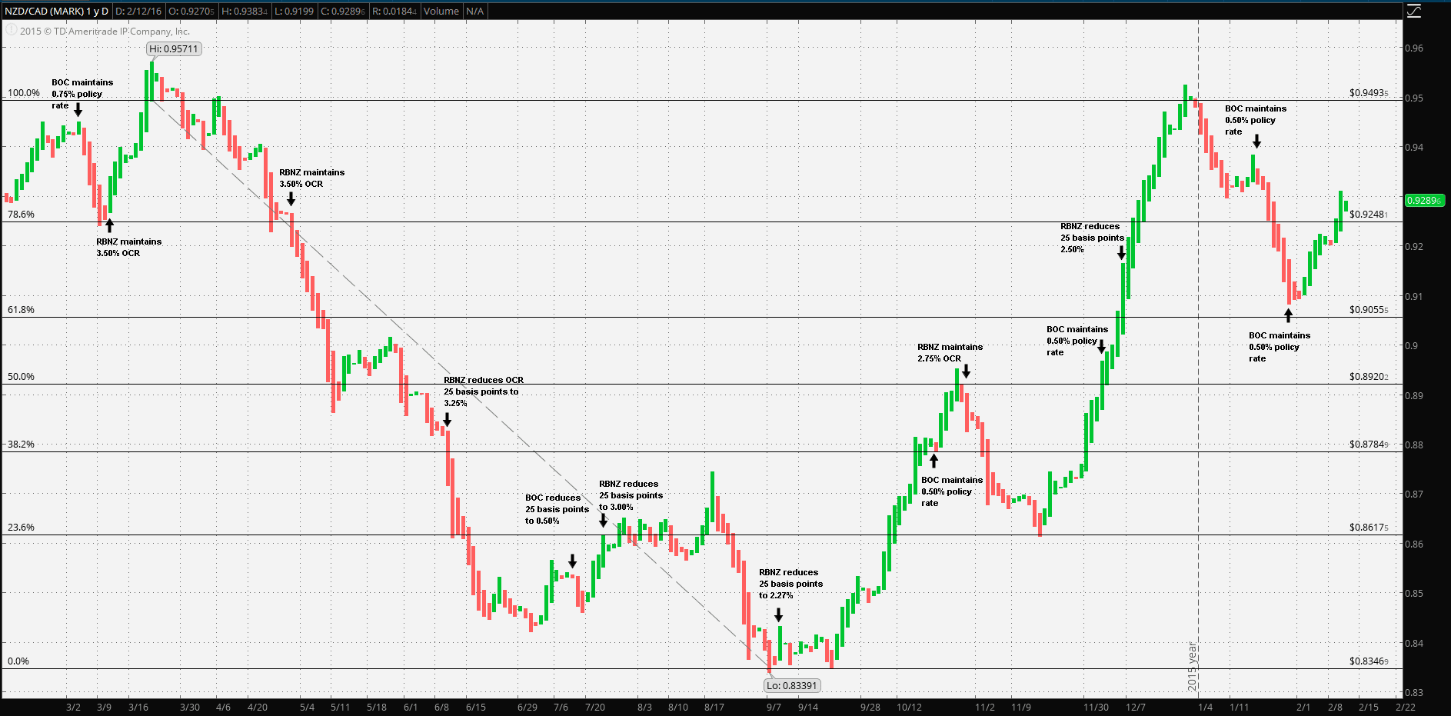
Task: Click the 12/7 date on the time axis
Action: point(1136,708)
